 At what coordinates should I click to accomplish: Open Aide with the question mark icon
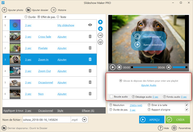tap(160, 128)
